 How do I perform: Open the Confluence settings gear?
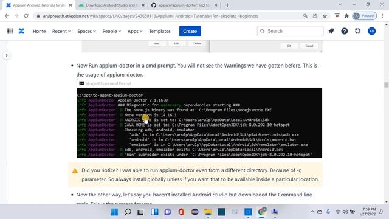(x=358, y=31)
